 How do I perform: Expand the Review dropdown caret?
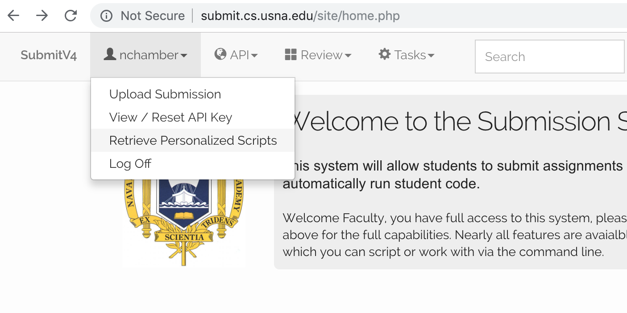coord(348,56)
